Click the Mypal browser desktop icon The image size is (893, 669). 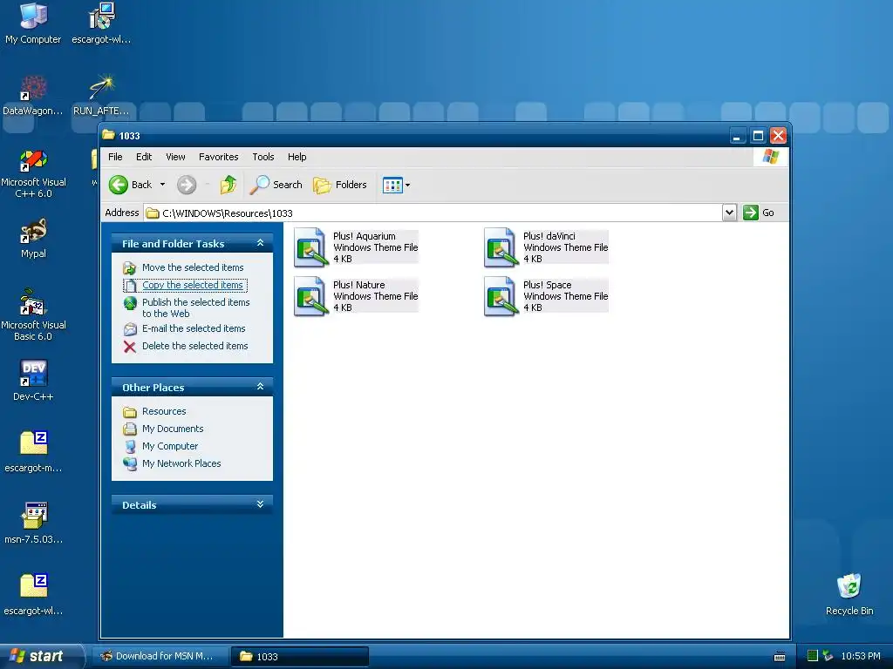33,239
